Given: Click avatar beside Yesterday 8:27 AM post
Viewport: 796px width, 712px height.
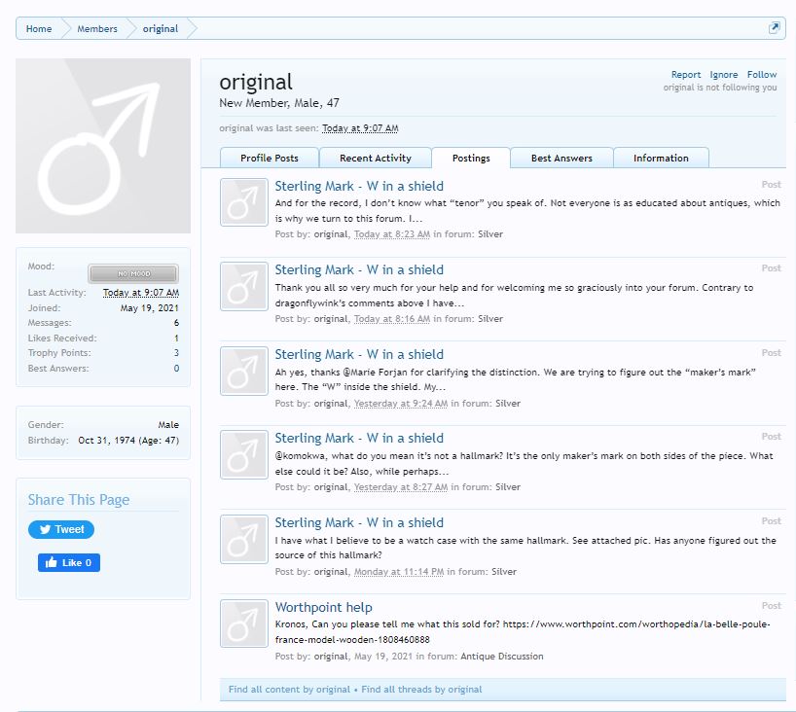Looking at the screenshot, I should point(243,454).
